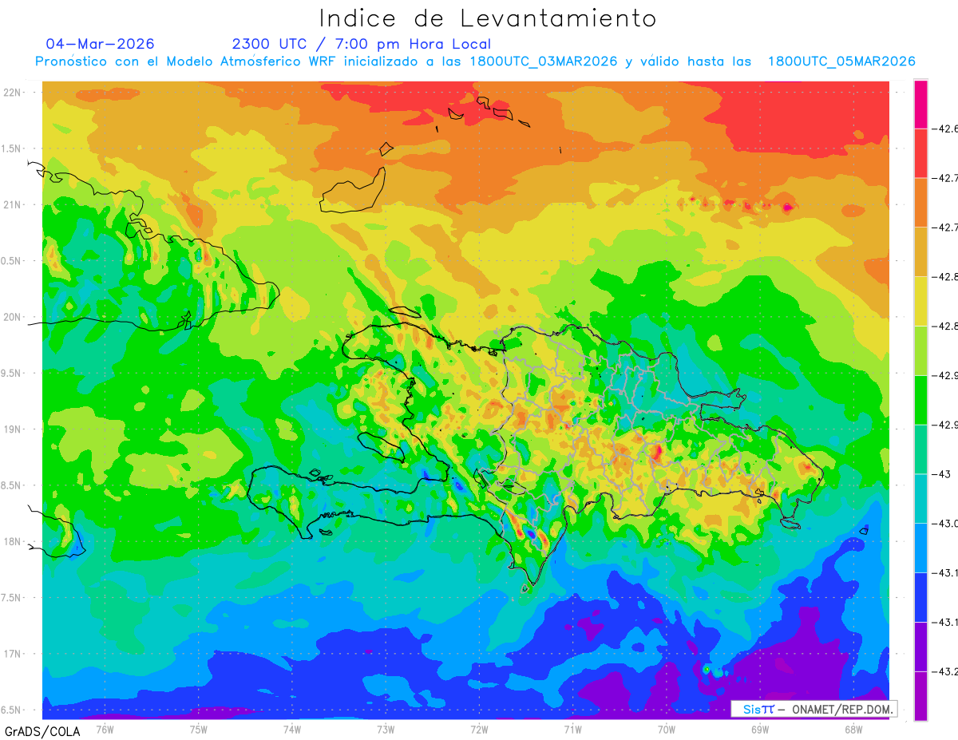Viewport: 958px width, 740px height.
Task: Click the purple bottom segment of the colorbar
Action: 920,696
